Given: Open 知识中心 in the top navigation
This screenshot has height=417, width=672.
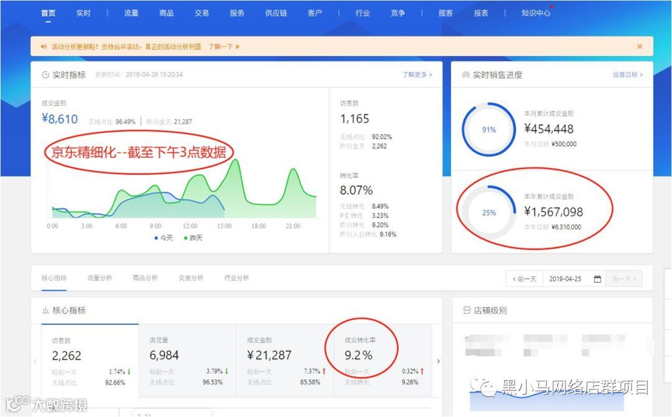Looking at the screenshot, I should click(x=536, y=13).
